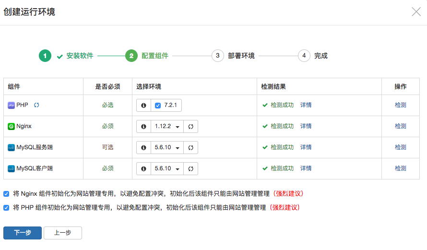Open 详情 link in MySQL服务端 row
Screen dimensions: 427x250
coord(306,147)
